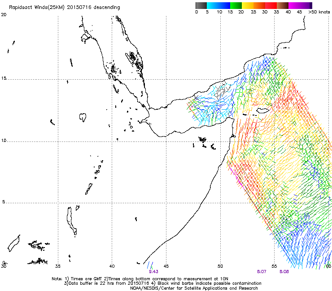Click the latitude axis label '5'
332x291 pixels.
[x=4, y=202]
